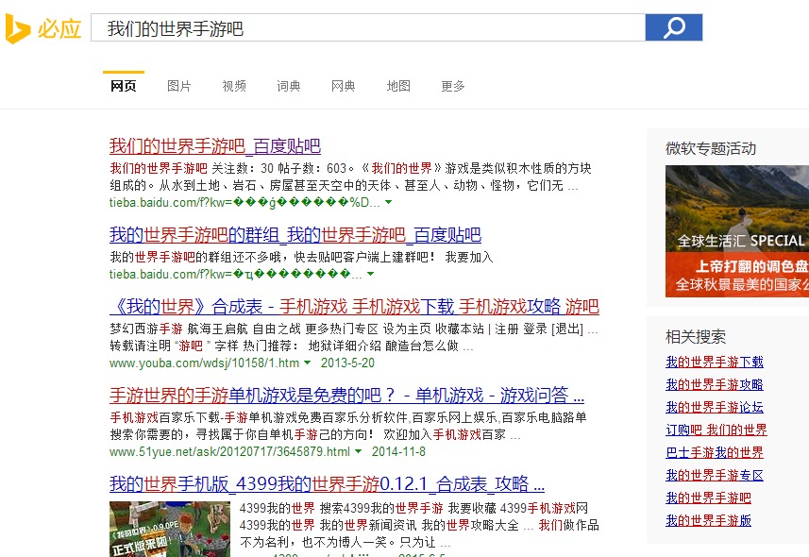Expand dropdown arrow beside first tieba.baidu.com URL
This screenshot has height=557, width=809.
pyautogui.click(x=389, y=202)
